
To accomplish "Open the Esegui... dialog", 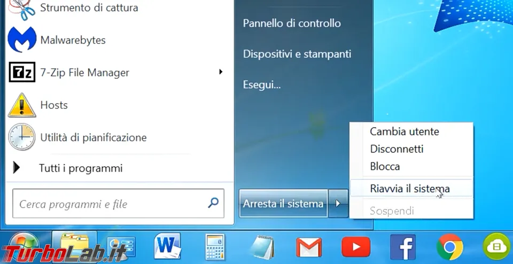I will tap(262, 85).
